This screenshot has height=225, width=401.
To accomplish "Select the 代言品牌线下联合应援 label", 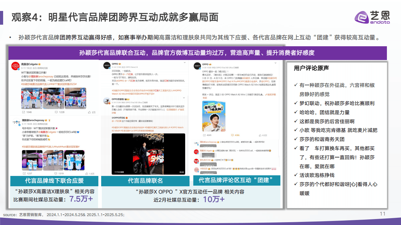I will pyautogui.click(x=54, y=181).
